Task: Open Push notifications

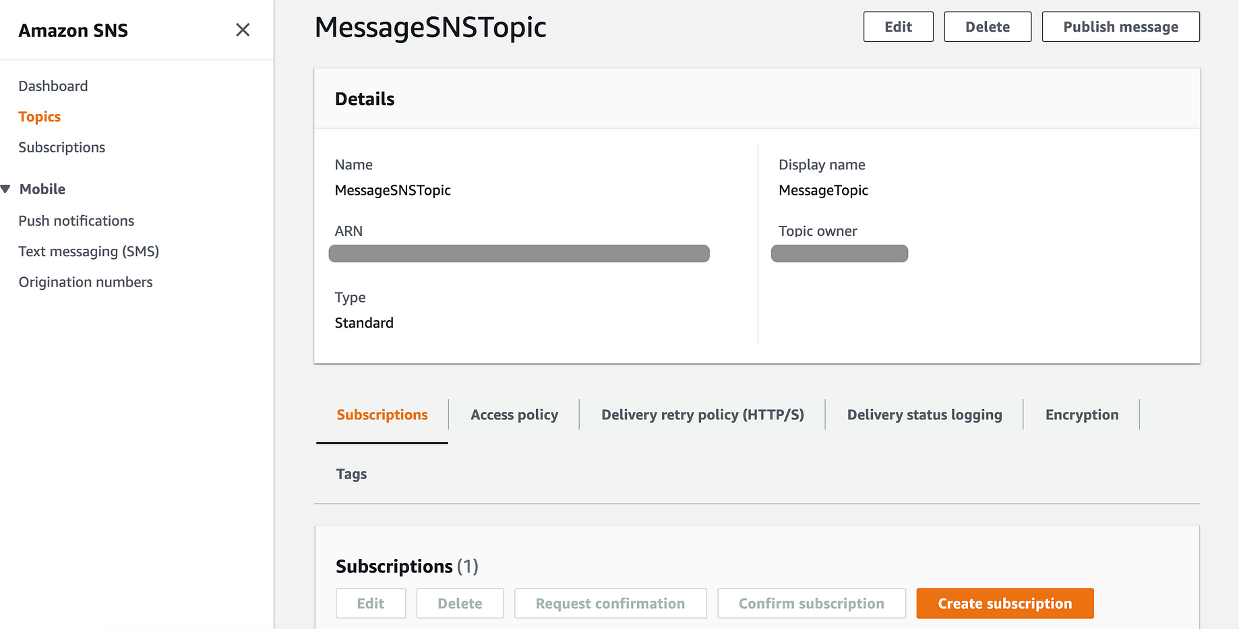Action: pos(76,221)
